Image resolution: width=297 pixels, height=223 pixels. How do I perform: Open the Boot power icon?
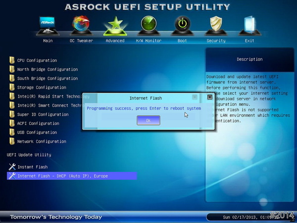(x=182, y=26)
